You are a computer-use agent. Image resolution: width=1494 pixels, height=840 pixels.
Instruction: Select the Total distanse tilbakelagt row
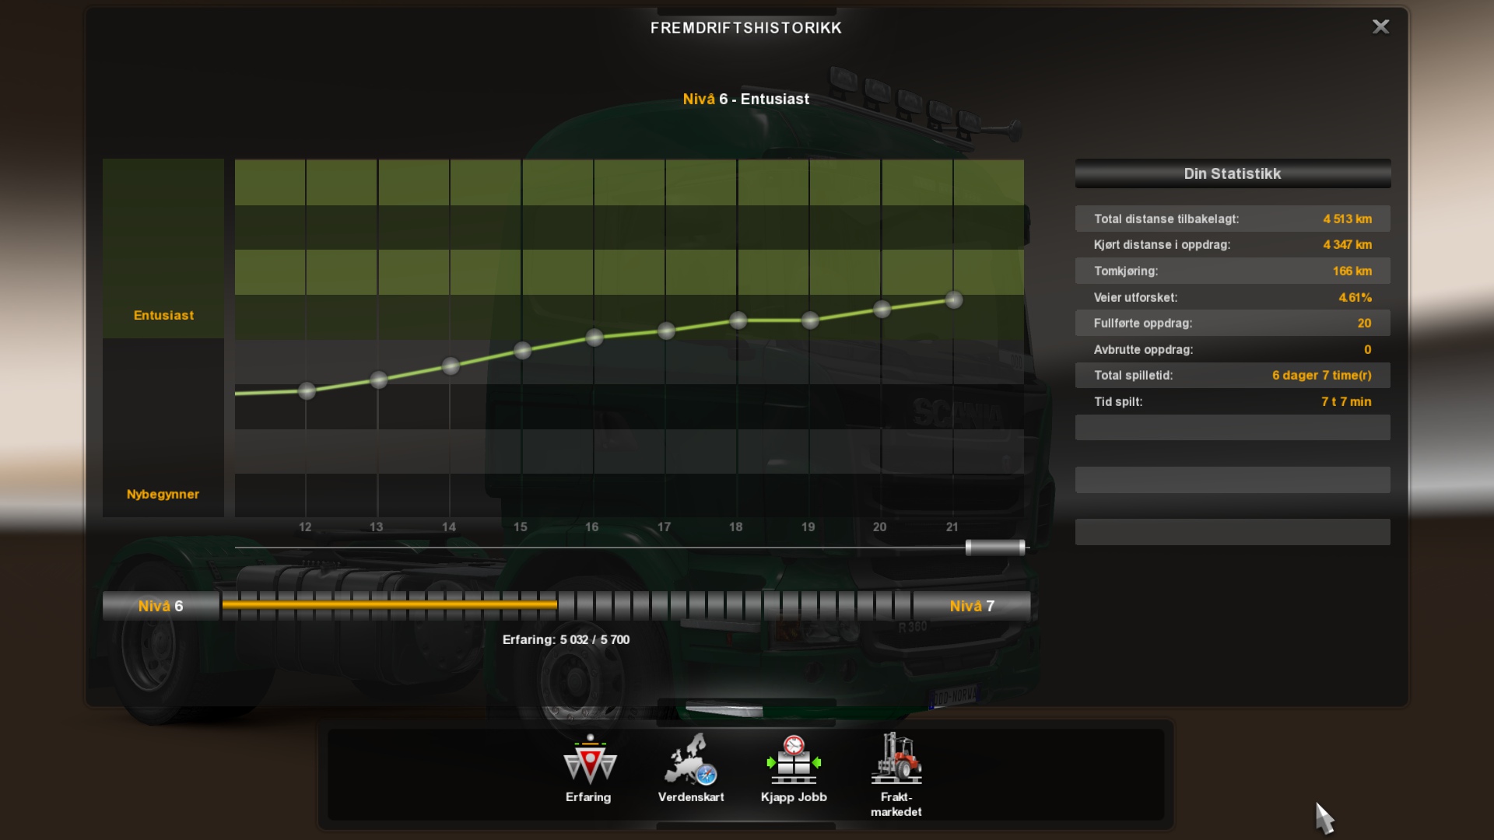coord(1233,219)
